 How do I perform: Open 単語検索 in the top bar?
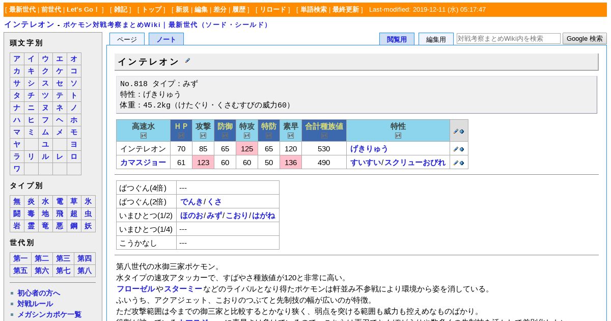[314, 10]
